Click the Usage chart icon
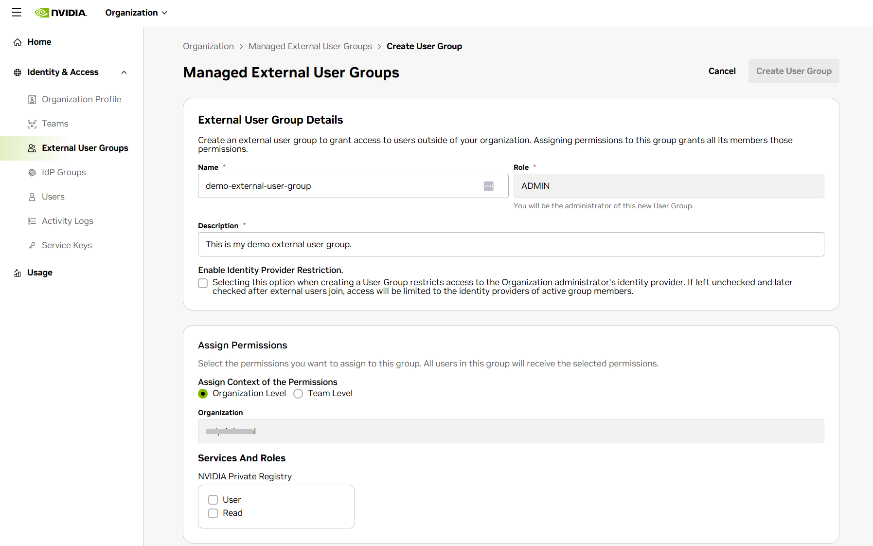The width and height of the screenshot is (873, 546). click(x=18, y=273)
